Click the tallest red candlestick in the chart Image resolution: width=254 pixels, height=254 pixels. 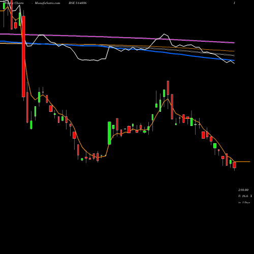pyautogui.click(x=23, y=56)
